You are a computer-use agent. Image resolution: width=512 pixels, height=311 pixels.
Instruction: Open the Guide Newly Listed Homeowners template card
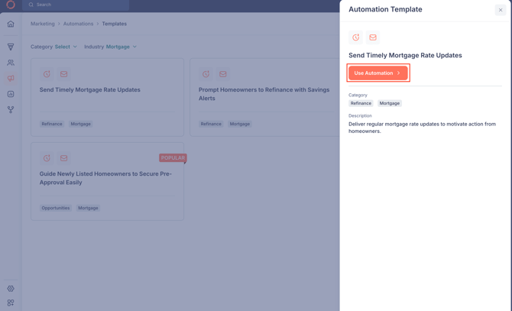[x=107, y=178]
